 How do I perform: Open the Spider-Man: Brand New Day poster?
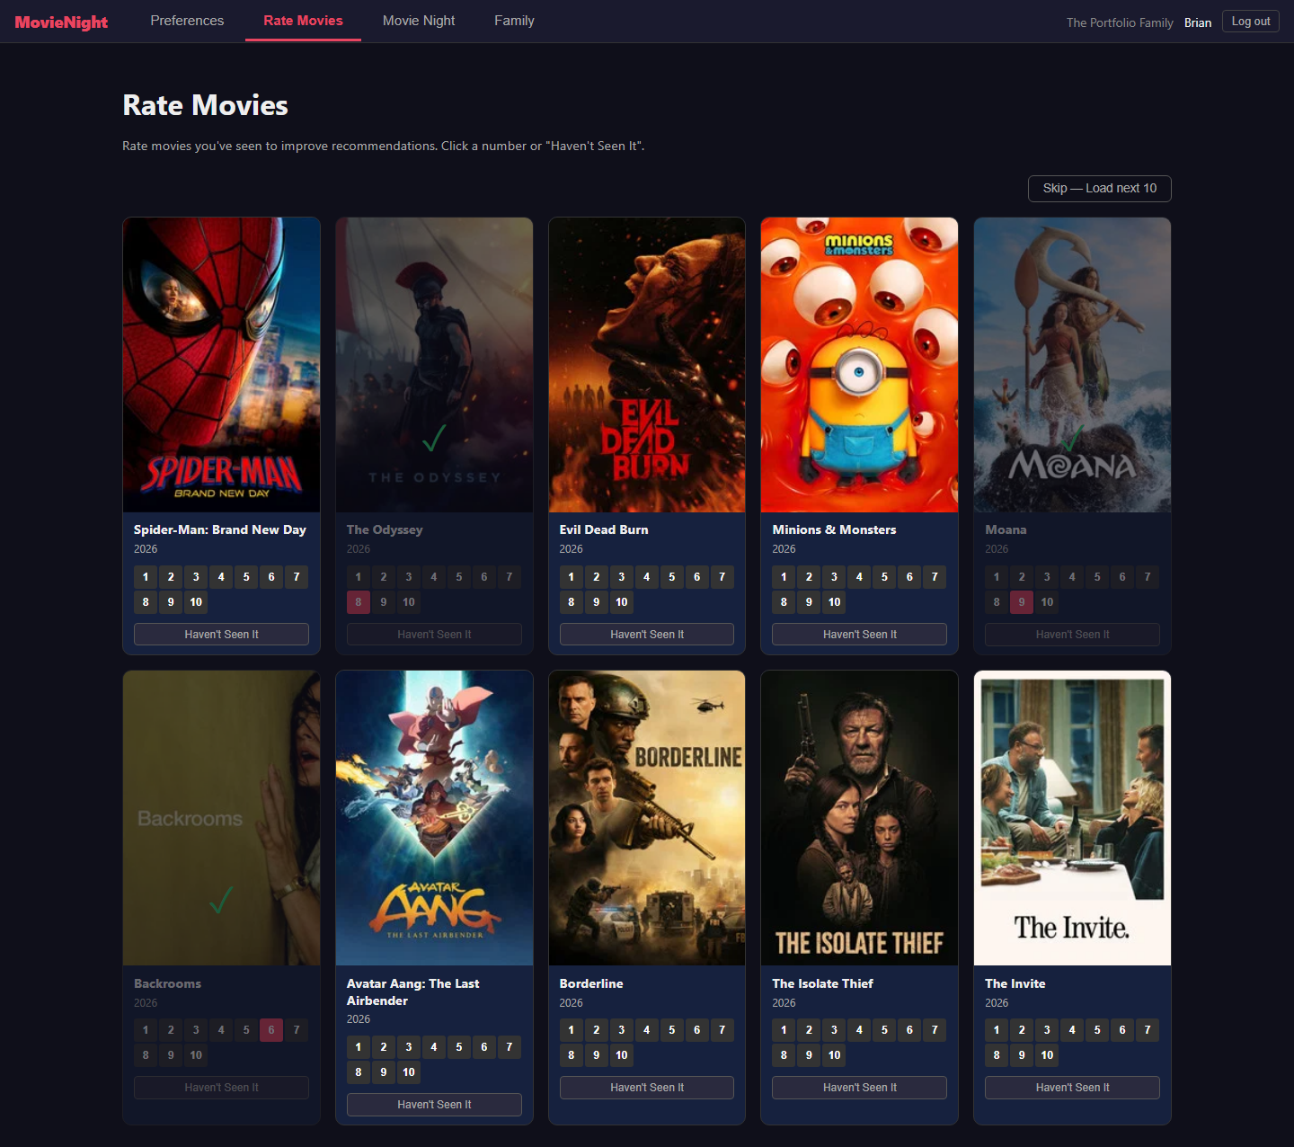[221, 365]
